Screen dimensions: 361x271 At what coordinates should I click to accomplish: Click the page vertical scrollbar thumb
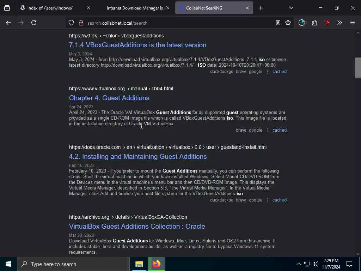358,68
